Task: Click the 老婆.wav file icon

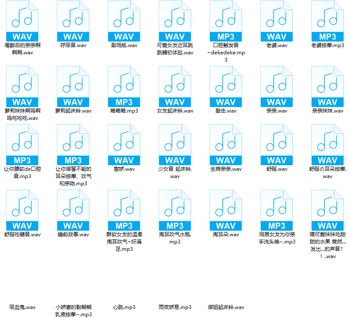Action: point(277,21)
